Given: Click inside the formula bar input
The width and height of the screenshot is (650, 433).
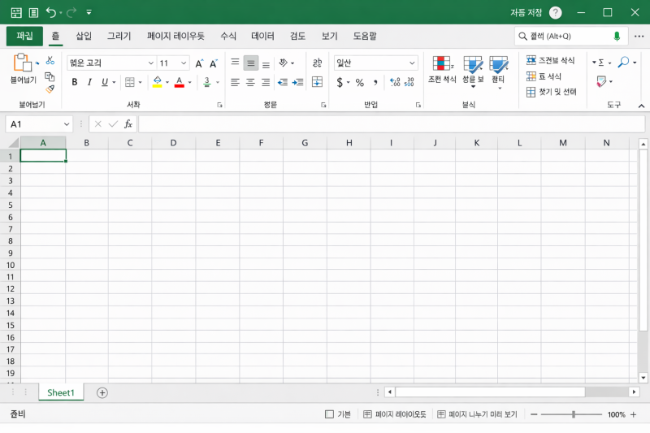Looking at the screenshot, I should coord(392,124).
